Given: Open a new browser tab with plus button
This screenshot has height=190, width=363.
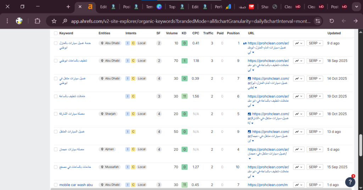Looking at the screenshot, I should click(x=68, y=7).
